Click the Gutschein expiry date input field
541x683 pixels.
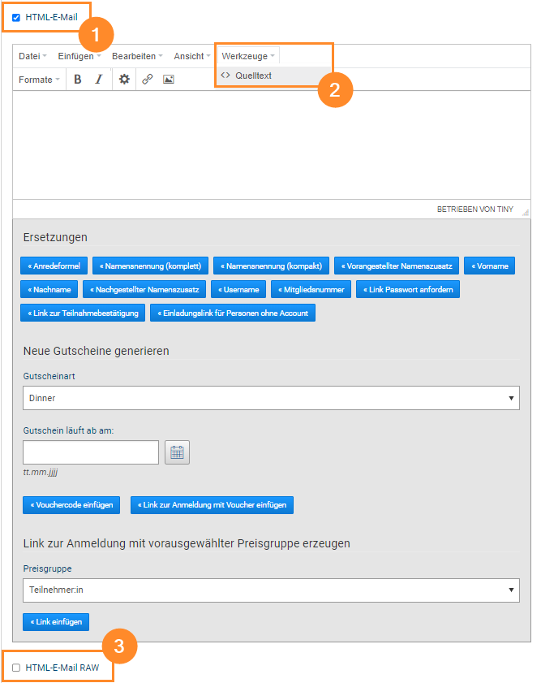point(89,452)
